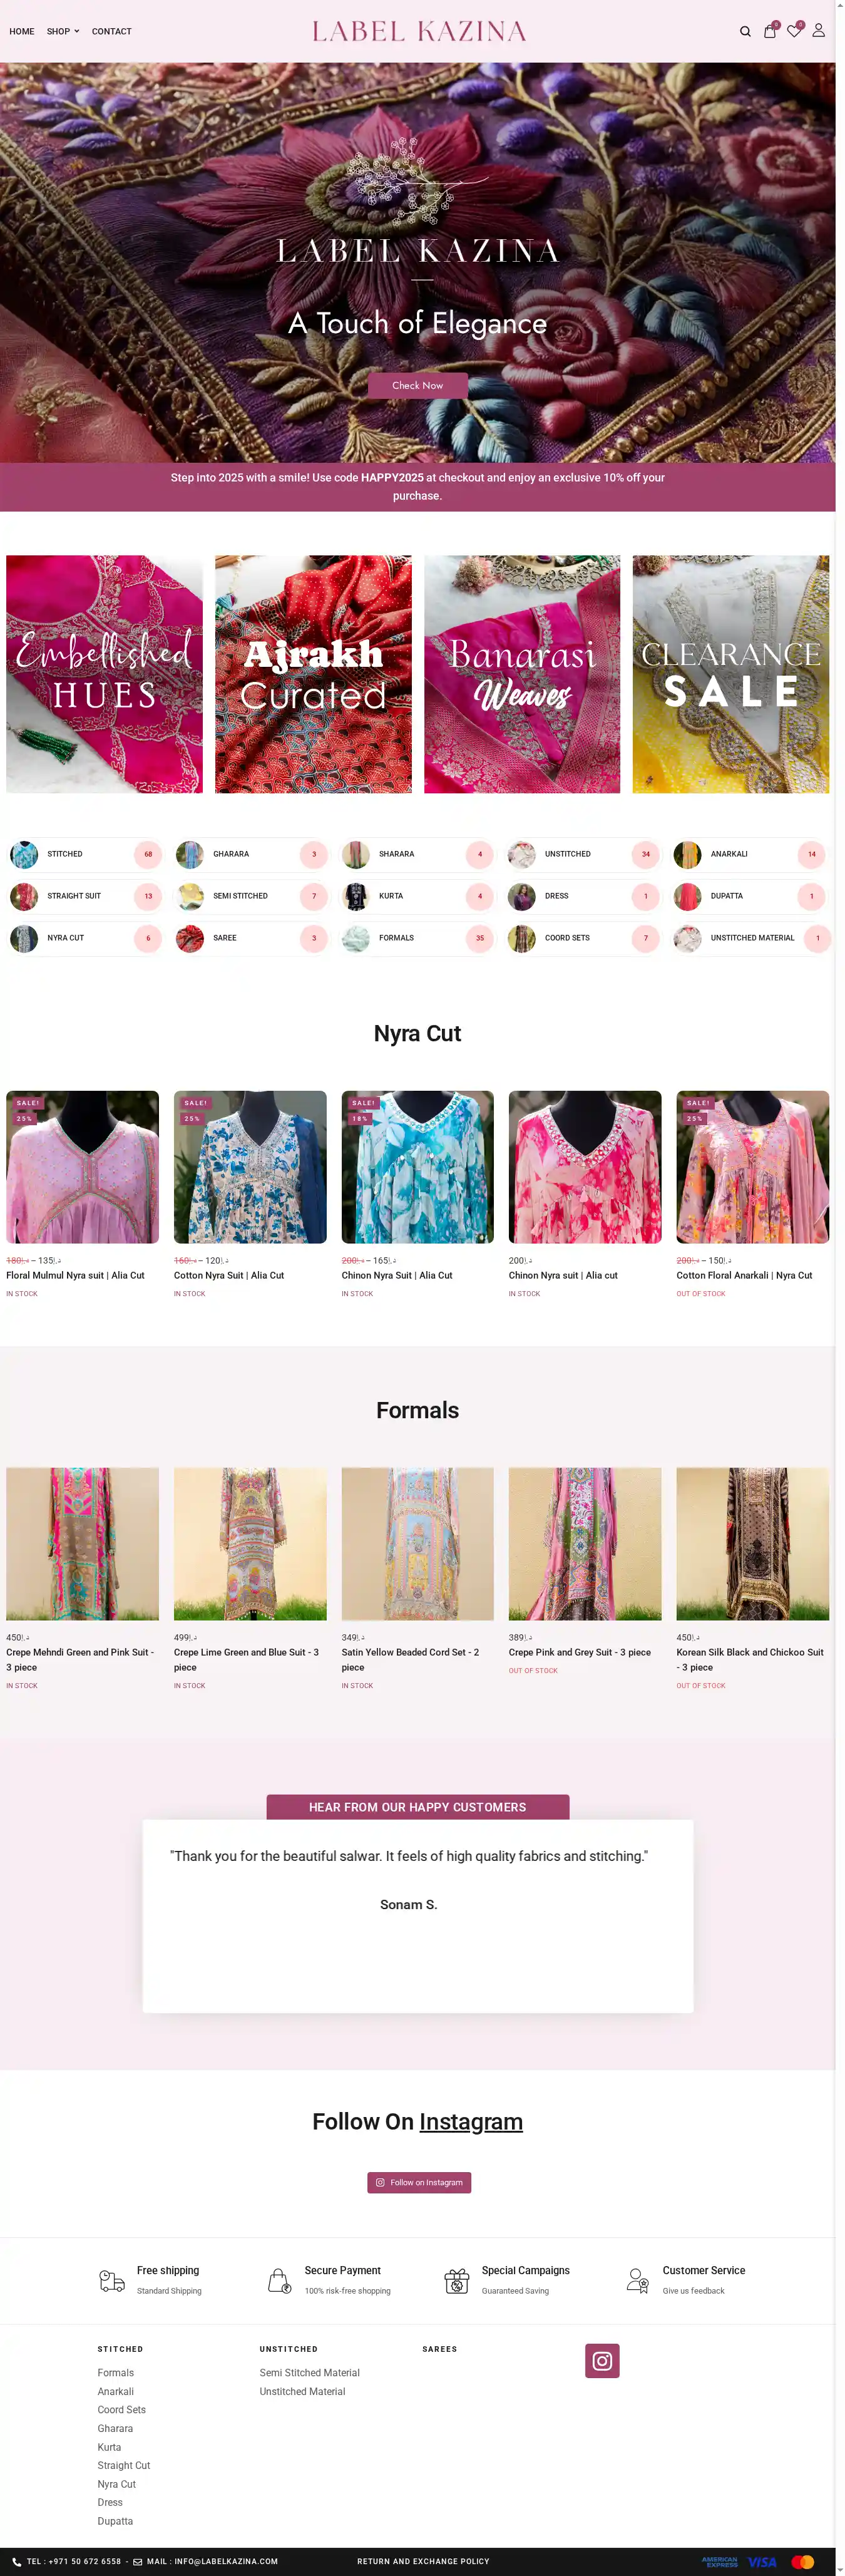Screen dimensions: 845x2576
Task: Open the CONTACT menu item
Action: (x=112, y=32)
